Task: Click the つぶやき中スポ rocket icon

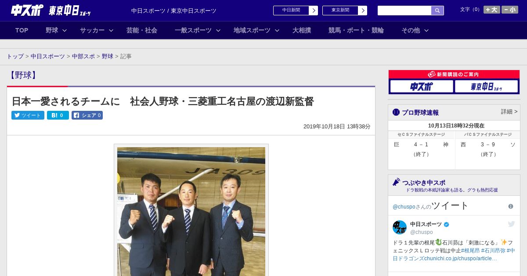Action: [396, 182]
